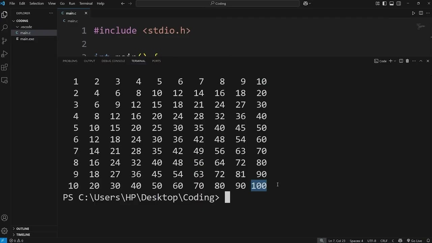This screenshot has height=243, width=432.
Task: Toggle the bottom Panel visibility
Action: (392, 3)
